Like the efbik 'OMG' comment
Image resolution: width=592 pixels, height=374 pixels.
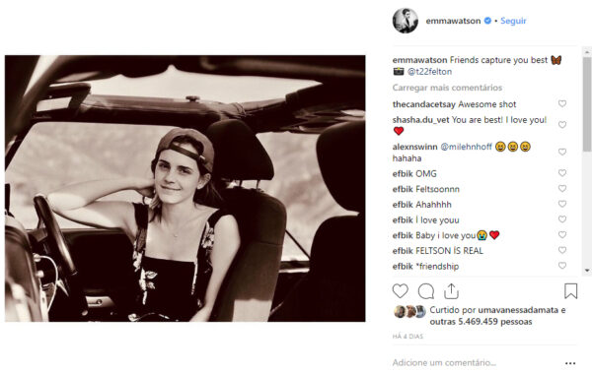tap(562, 173)
